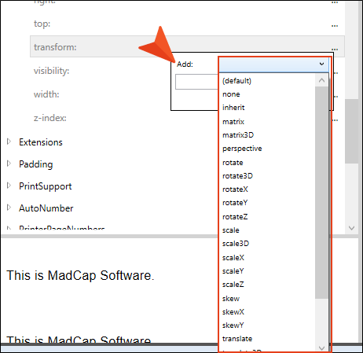Choose matrix3D from the list
363x353 pixels.
(x=238, y=135)
